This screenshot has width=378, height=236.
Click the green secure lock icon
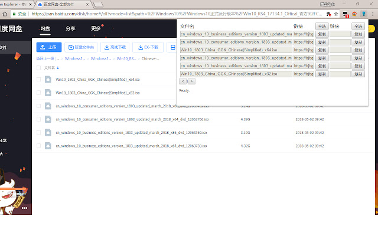14,14
